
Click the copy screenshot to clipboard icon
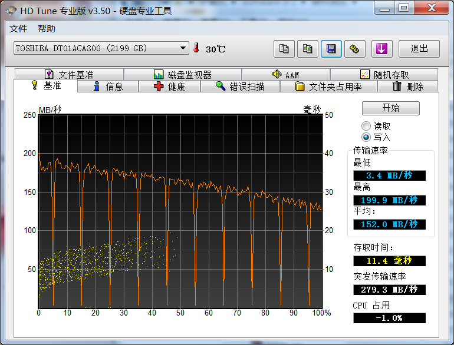[308, 49]
